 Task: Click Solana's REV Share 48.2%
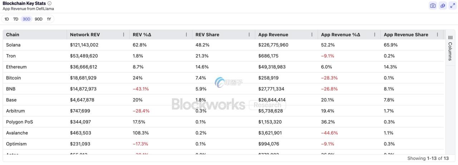(202, 45)
